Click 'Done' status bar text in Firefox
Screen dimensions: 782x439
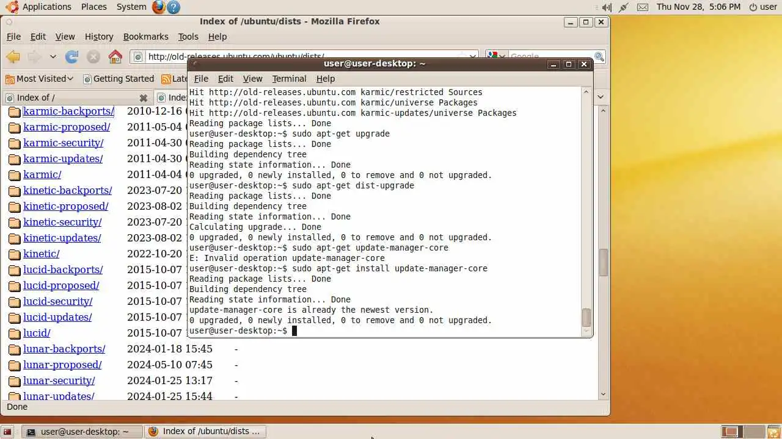coord(17,407)
